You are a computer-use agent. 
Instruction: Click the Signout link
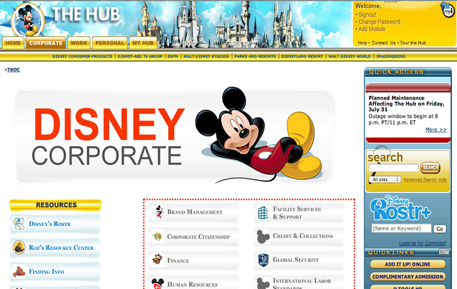click(367, 15)
